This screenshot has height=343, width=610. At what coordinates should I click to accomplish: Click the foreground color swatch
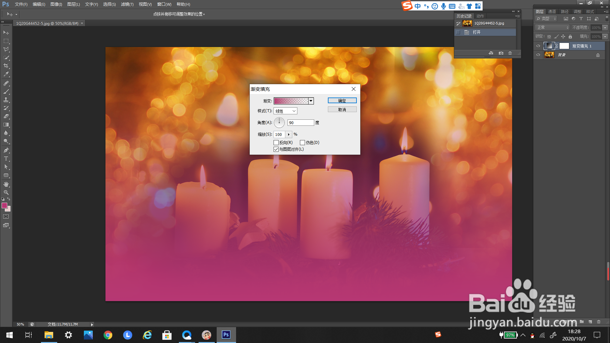tap(4, 205)
